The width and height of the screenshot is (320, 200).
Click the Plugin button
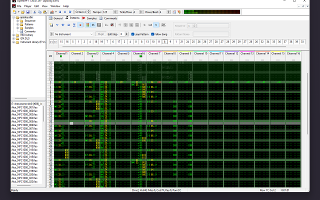pyautogui.click(x=101, y=34)
